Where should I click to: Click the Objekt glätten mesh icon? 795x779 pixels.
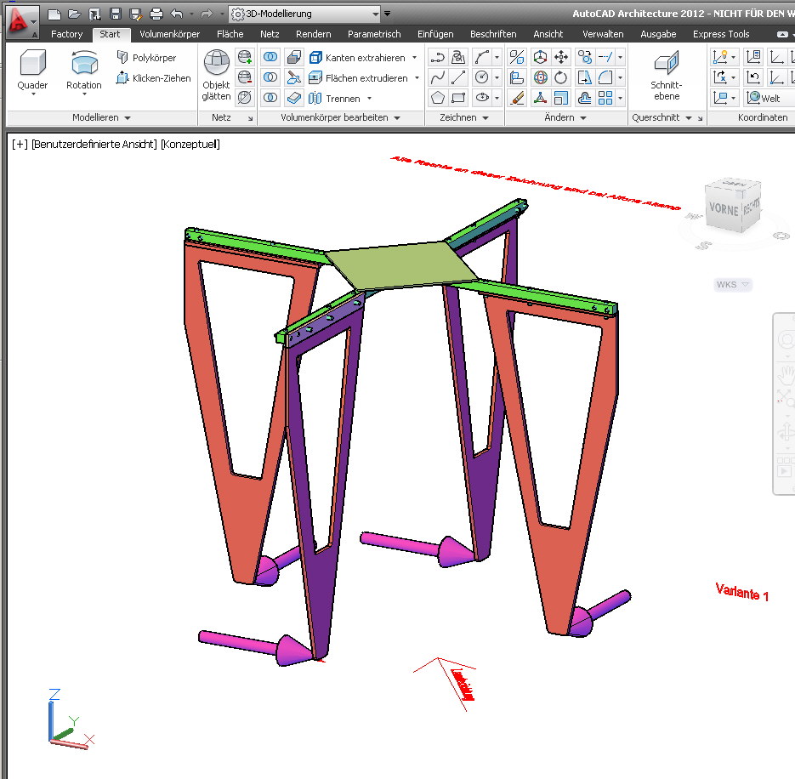(x=216, y=75)
